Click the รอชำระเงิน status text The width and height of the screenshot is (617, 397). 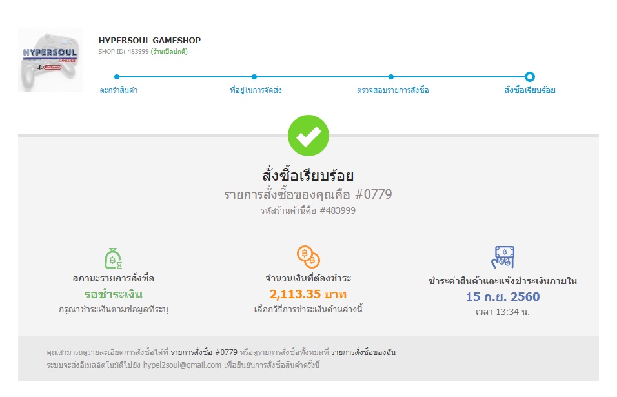(x=113, y=295)
